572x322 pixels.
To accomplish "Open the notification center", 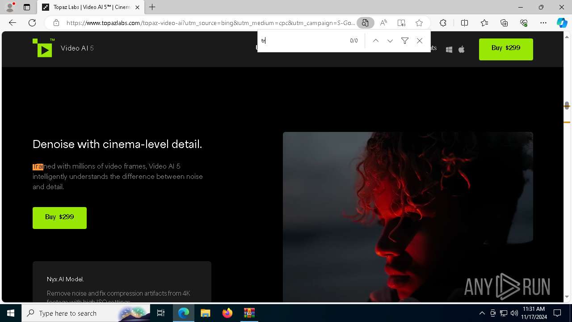I will [x=557, y=313].
